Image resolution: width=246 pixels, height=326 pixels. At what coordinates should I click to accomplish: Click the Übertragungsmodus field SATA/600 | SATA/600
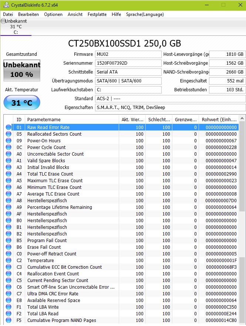tap(128, 81)
